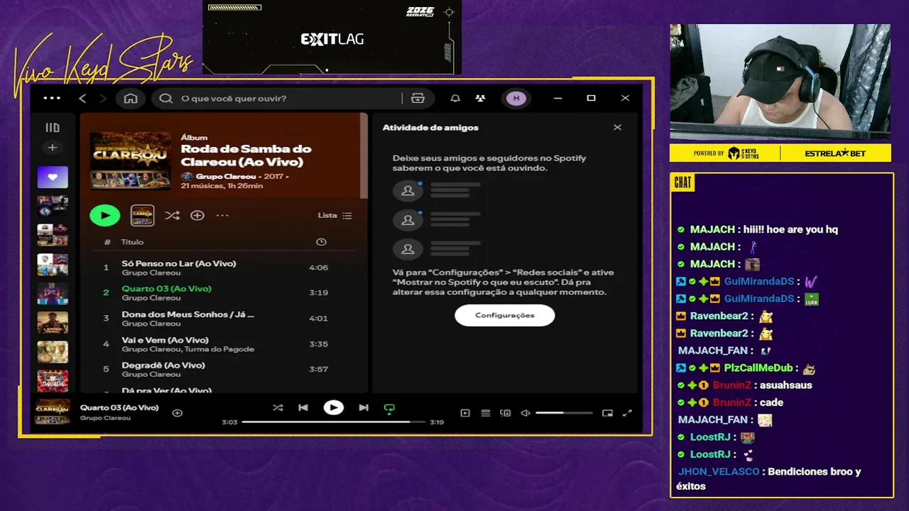Viewport: 909px width, 511px height.
Task: Open connect to a device icon
Action: pyautogui.click(x=506, y=413)
